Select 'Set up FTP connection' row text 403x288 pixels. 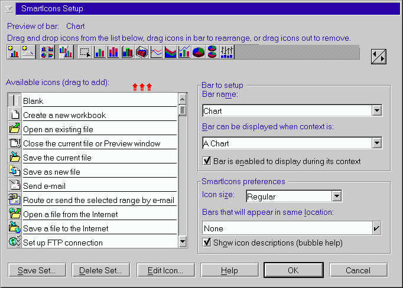(x=63, y=243)
